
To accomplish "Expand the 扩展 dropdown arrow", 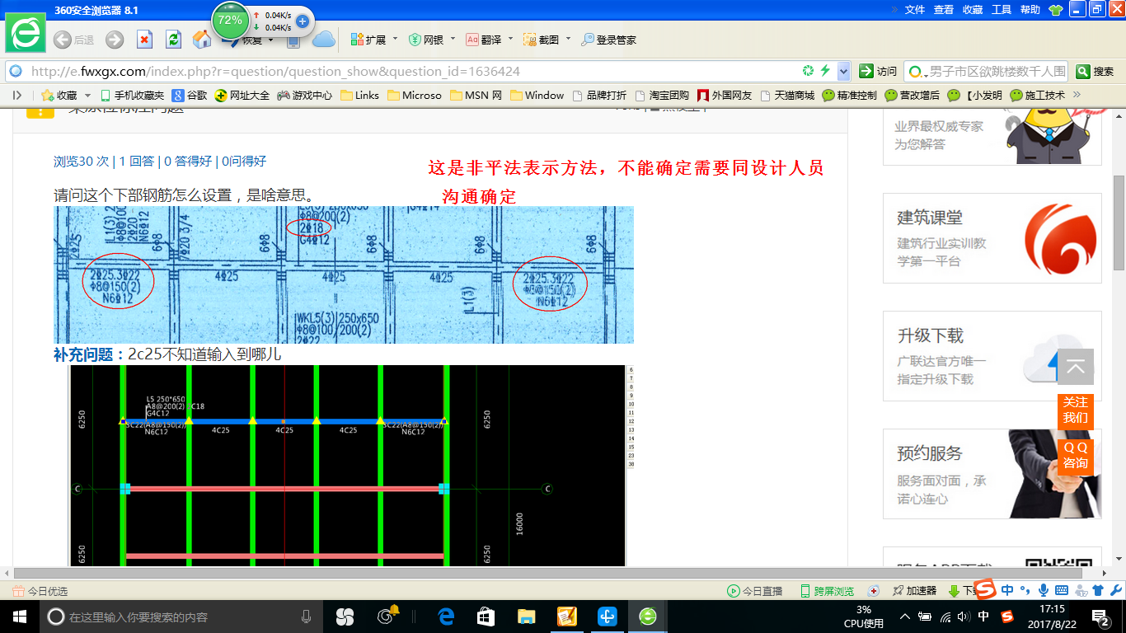I will (395, 39).
